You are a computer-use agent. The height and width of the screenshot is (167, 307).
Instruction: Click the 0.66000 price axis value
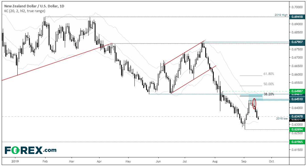tap(297, 74)
